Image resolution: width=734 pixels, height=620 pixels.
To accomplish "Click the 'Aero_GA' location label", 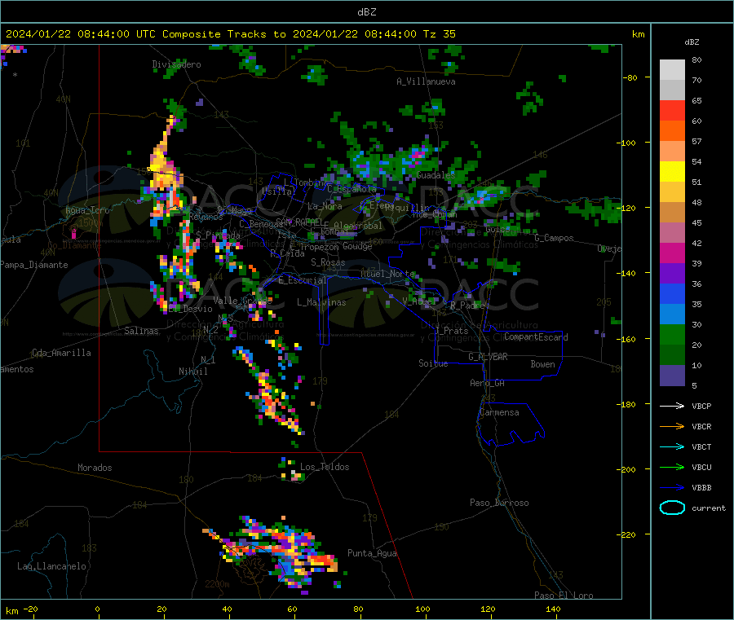I will 488,384.
